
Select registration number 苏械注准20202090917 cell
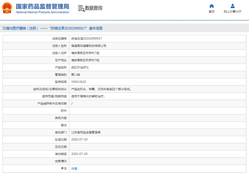(x=87, y=39)
